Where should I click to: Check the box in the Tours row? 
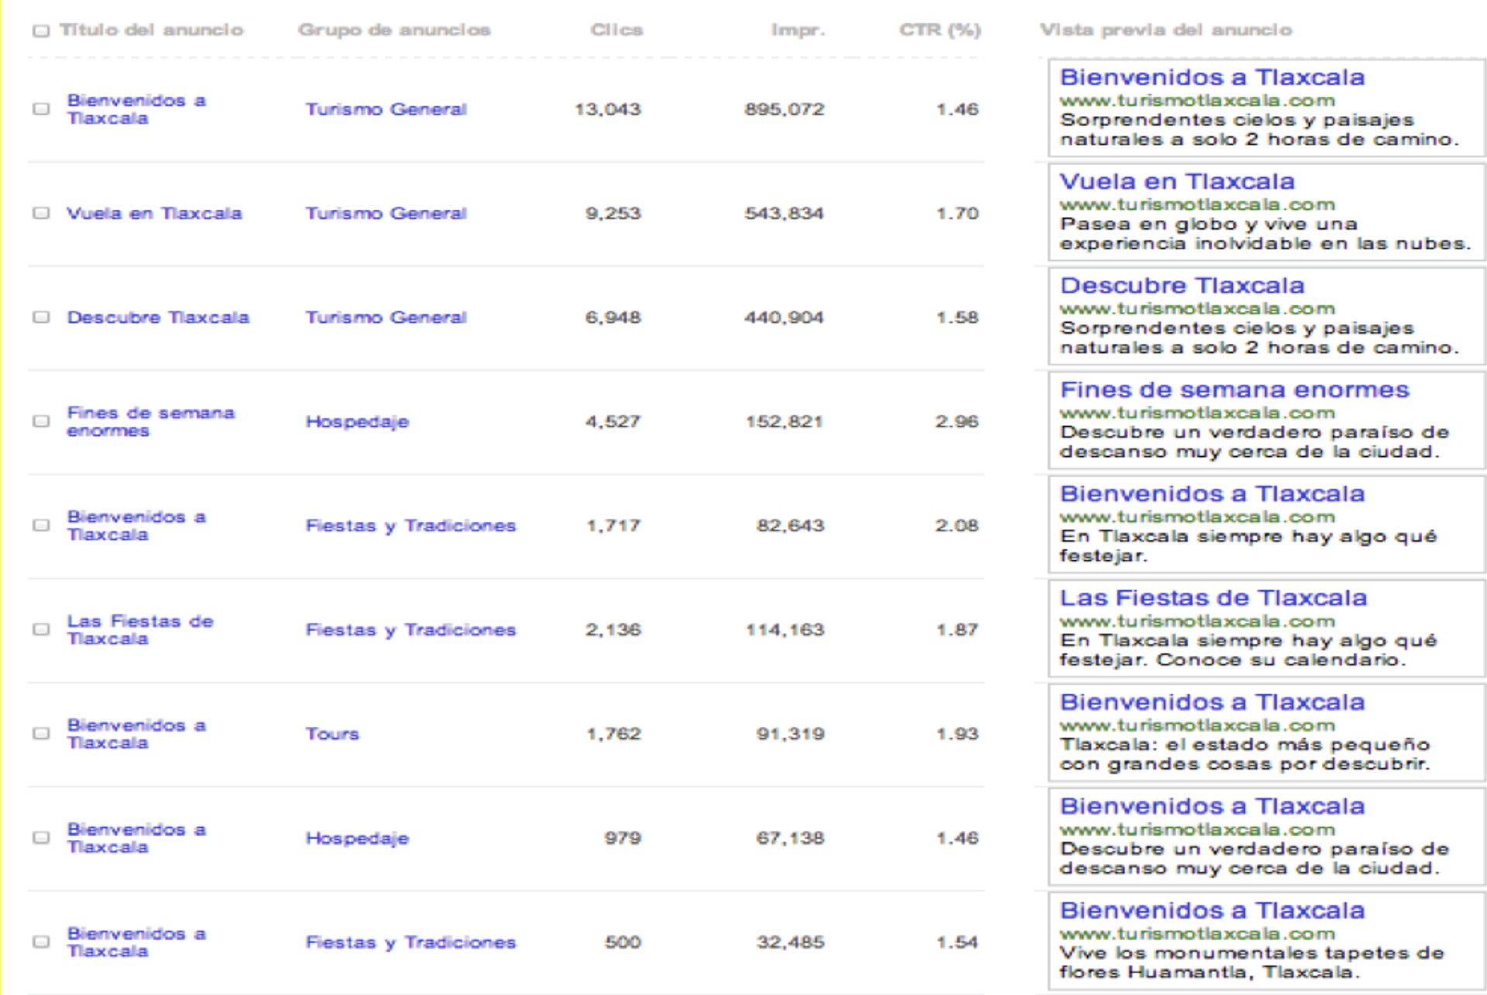tap(41, 733)
